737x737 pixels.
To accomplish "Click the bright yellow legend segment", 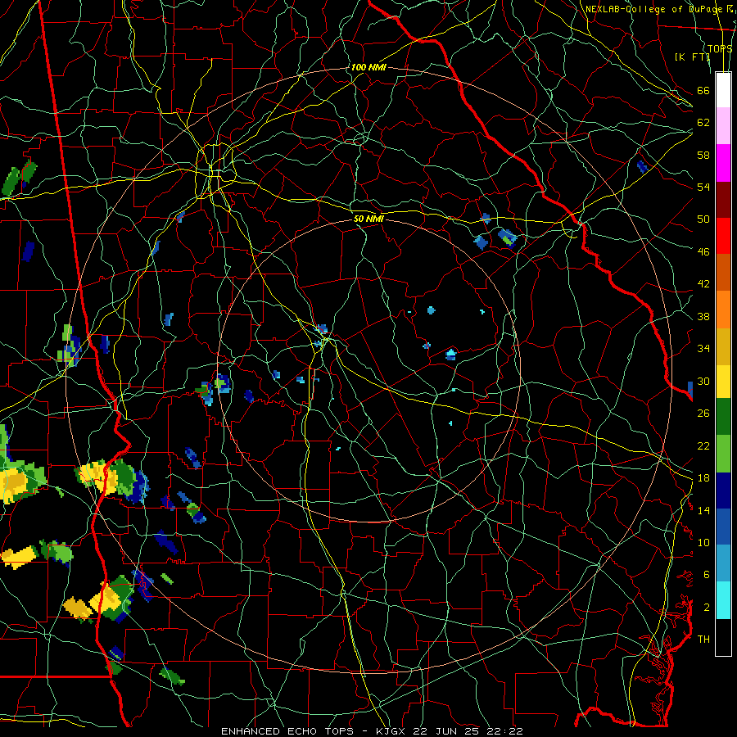I will [x=723, y=381].
